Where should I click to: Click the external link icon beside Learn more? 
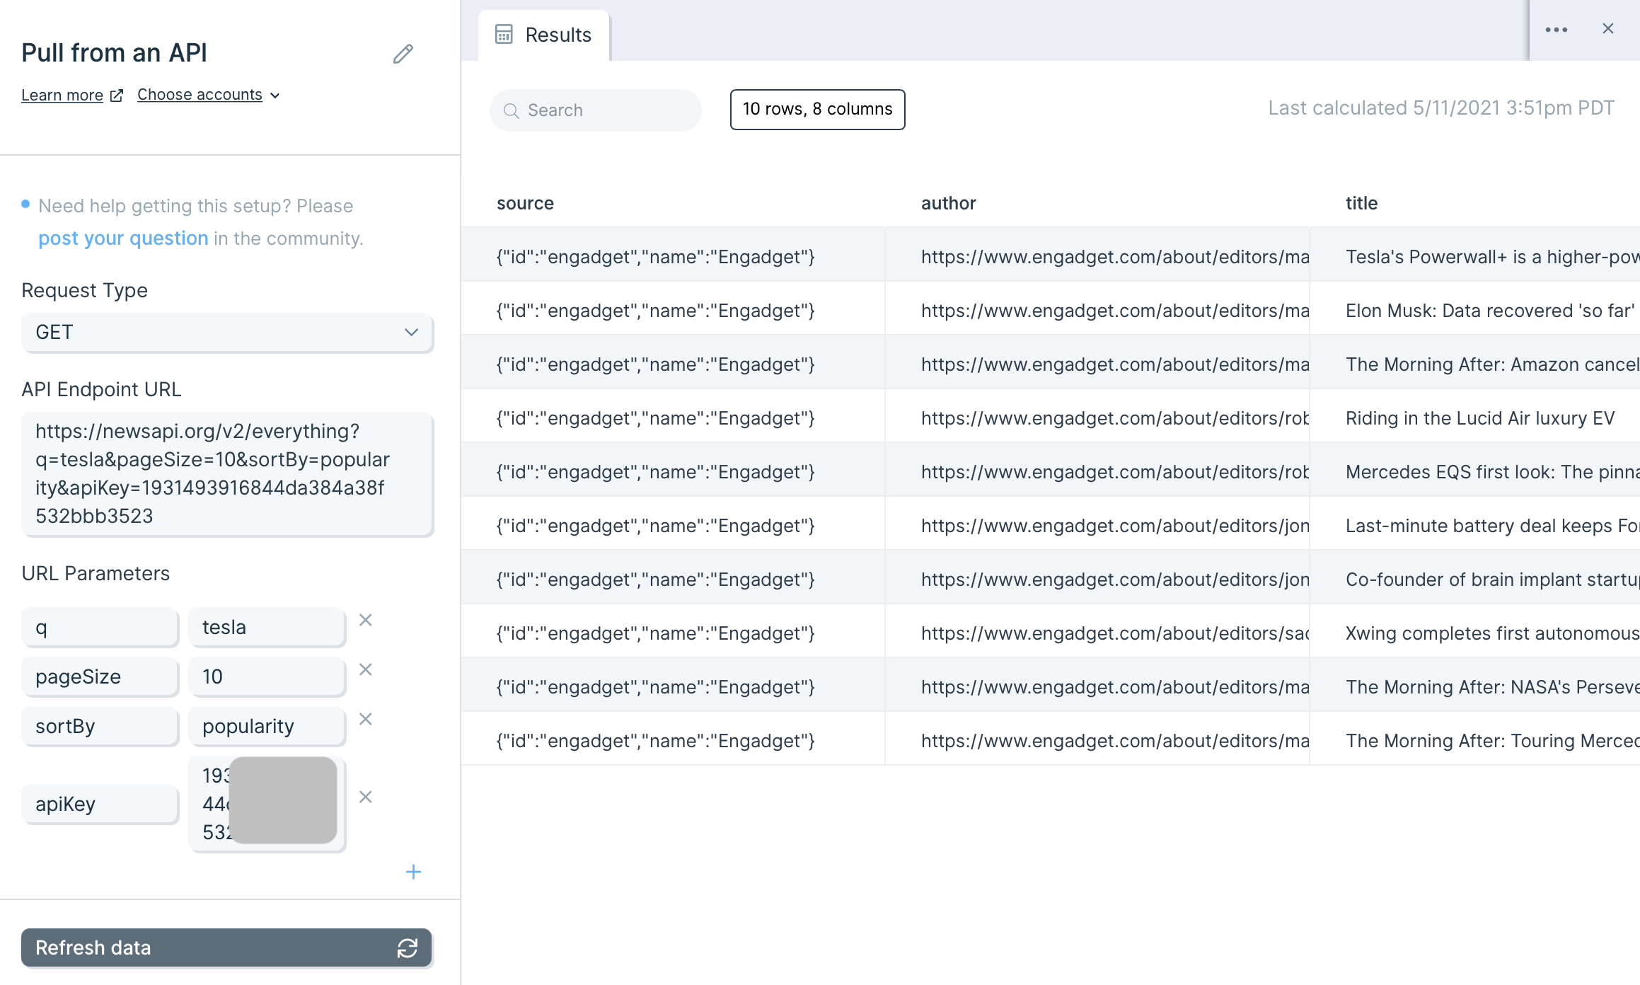117,96
